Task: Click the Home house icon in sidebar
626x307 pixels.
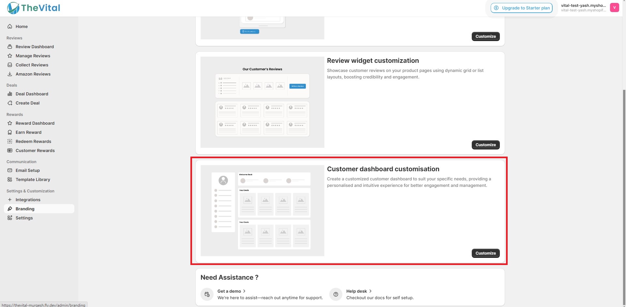Action: pyautogui.click(x=10, y=26)
